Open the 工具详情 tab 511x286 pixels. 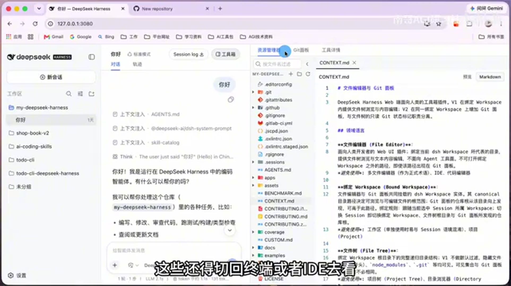point(331,50)
